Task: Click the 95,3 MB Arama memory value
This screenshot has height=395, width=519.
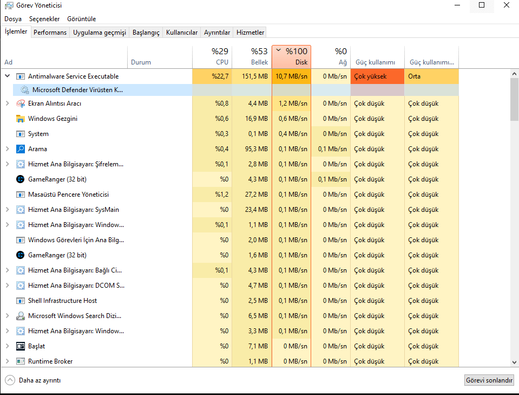Action: pyautogui.click(x=257, y=149)
